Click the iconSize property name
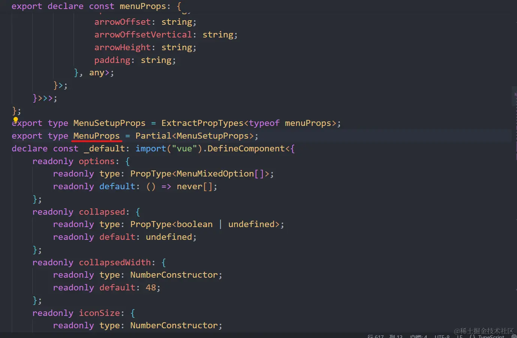This screenshot has width=517, height=338. 99,313
